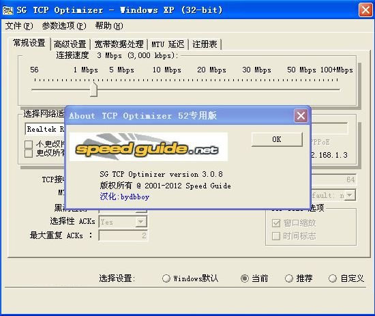The image size is (375, 316).
Task: Click the 最大重复 ACKs value field
Action: [x=123, y=235]
